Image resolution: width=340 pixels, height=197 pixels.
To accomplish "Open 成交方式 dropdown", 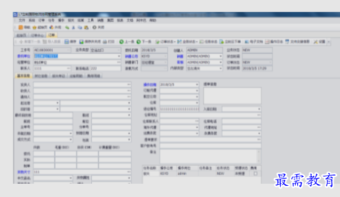I will point(70,139).
